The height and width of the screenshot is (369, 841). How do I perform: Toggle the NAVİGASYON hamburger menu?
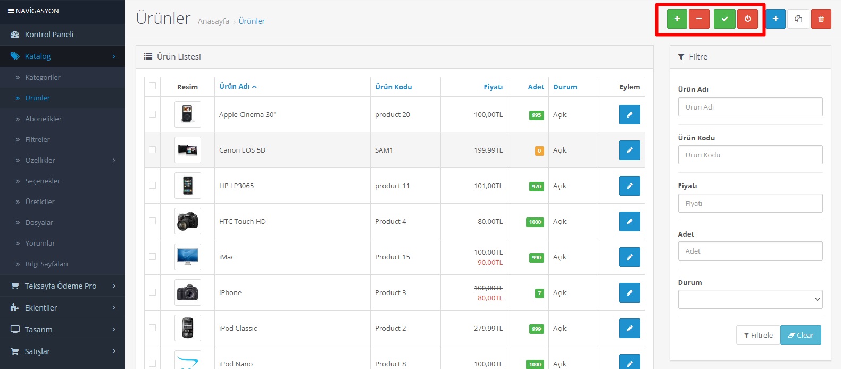(x=34, y=11)
